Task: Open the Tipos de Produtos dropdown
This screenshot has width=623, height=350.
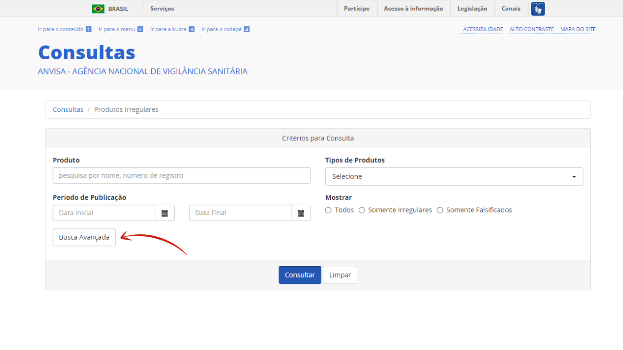Action: 454,176
